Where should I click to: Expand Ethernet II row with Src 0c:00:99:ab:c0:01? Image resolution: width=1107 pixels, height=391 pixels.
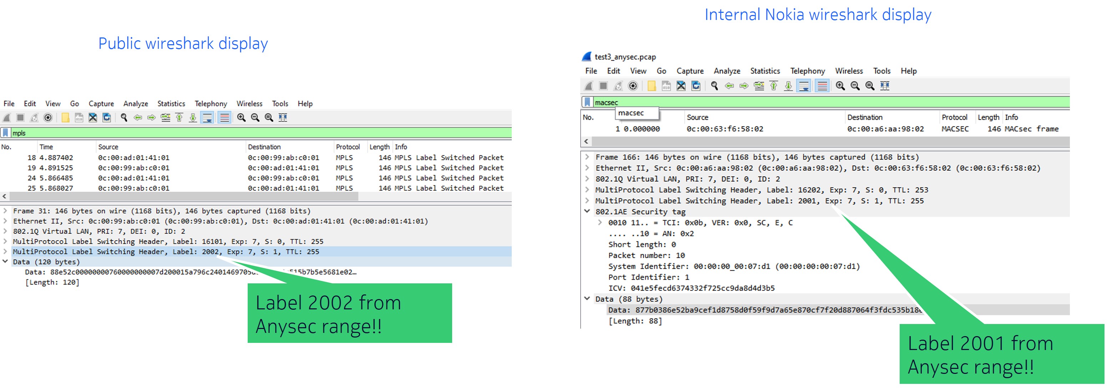pyautogui.click(x=5, y=221)
